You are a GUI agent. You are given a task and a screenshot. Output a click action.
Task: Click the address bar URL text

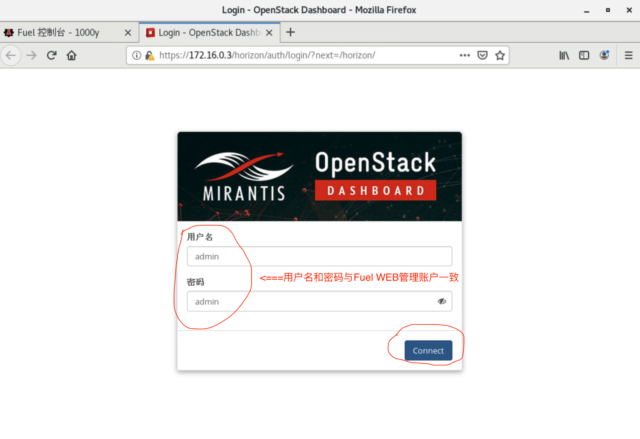pos(267,56)
